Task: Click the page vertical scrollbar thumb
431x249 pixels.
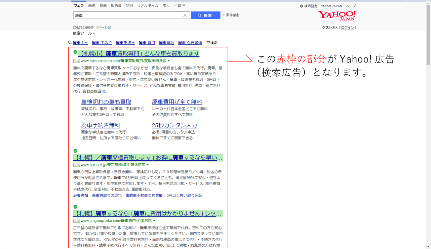Action: pyautogui.click(x=428, y=35)
